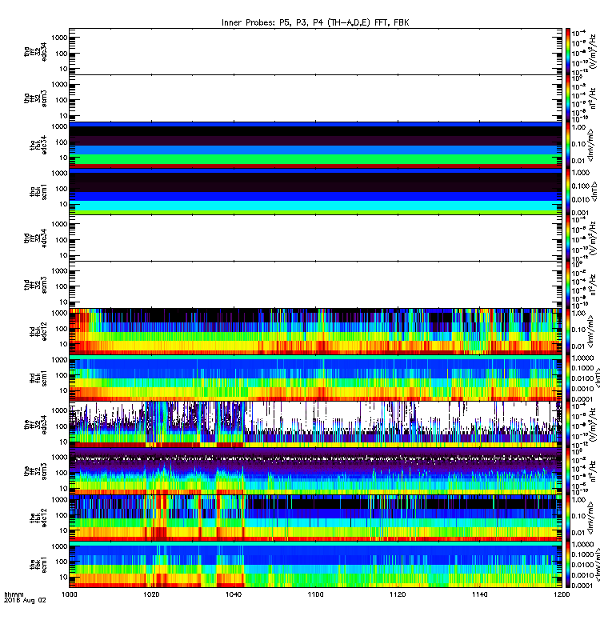This screenshot has width=600, height=640.
Task: Select the the fff 32 scm3 spectrogram panel
Action: click(x=315, y=471)
